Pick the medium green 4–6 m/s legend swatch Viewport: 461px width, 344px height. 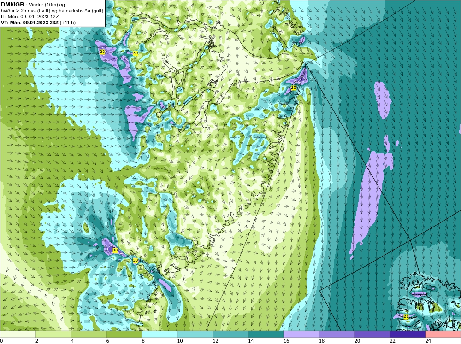pyautogui.click(x=89, y=334)
